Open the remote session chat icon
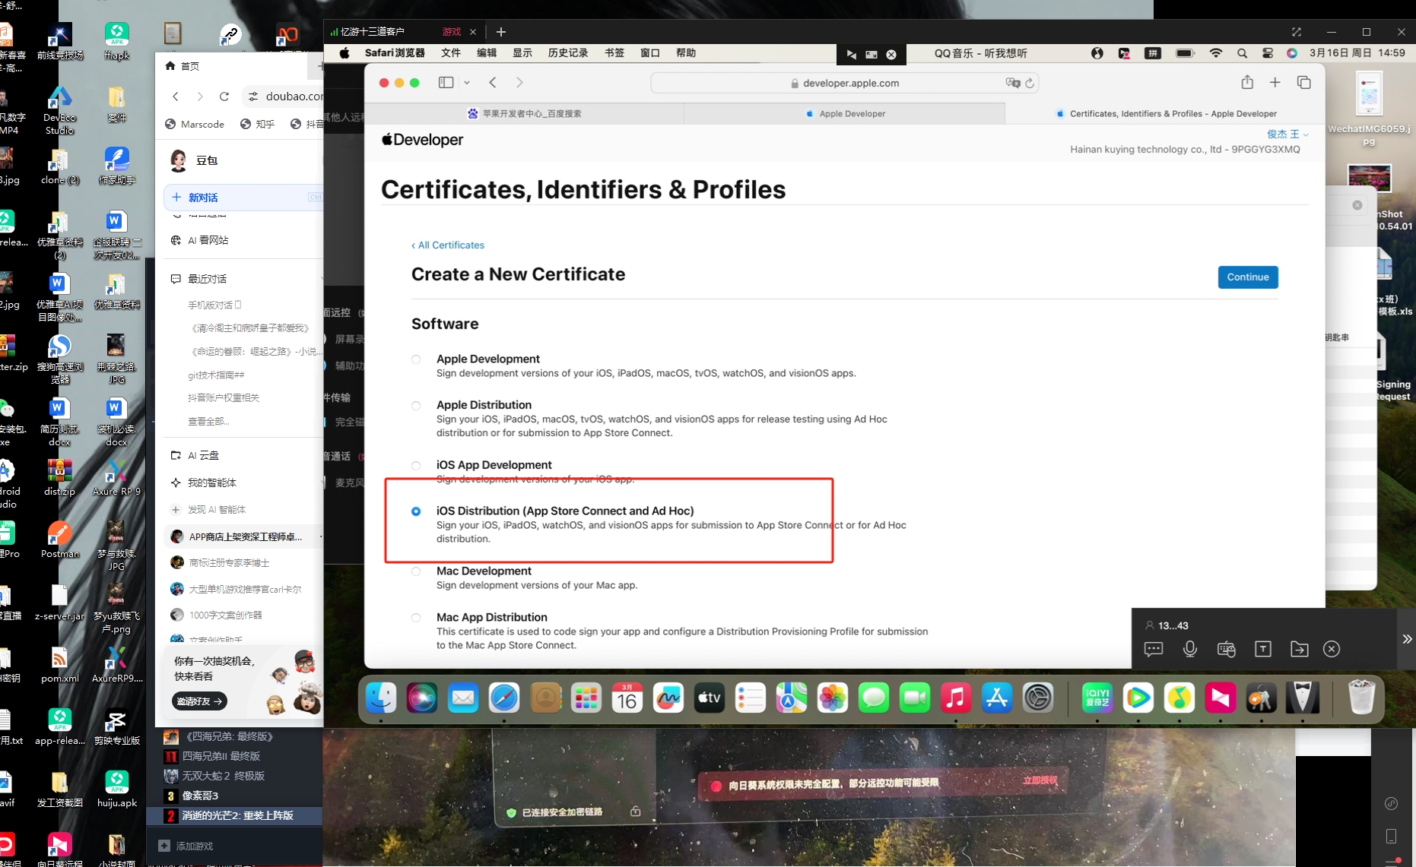 pos(1154,649)
